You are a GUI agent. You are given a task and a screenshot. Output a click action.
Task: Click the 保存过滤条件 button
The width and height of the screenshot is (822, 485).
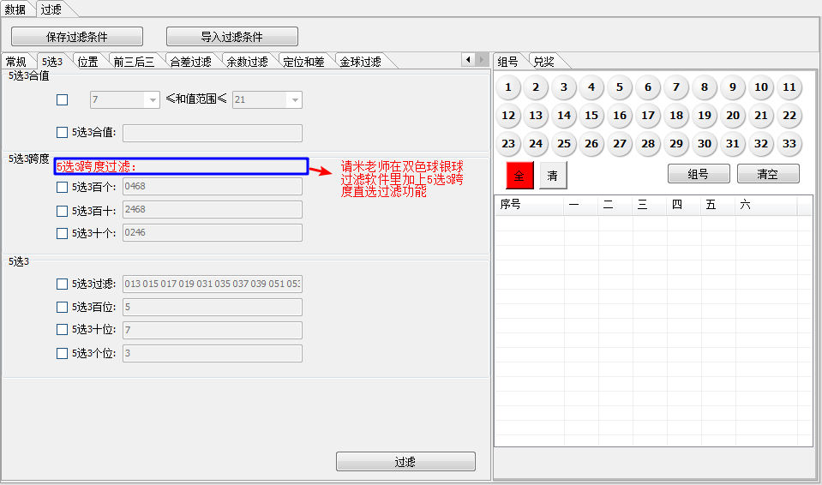(x=77, y=37)
